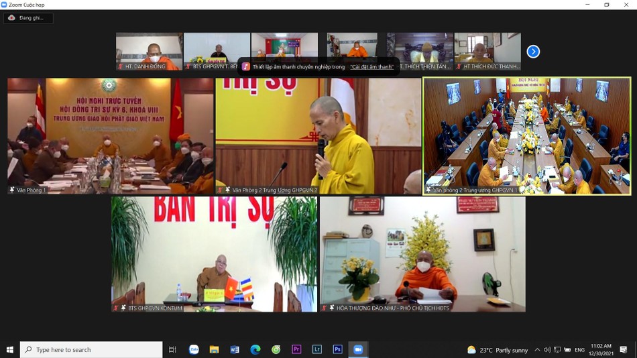Screen dimensions: 637x358
Task: Select the HT THÍCH ĐỨC THANH thumbnail
Action: coord(487,50)
